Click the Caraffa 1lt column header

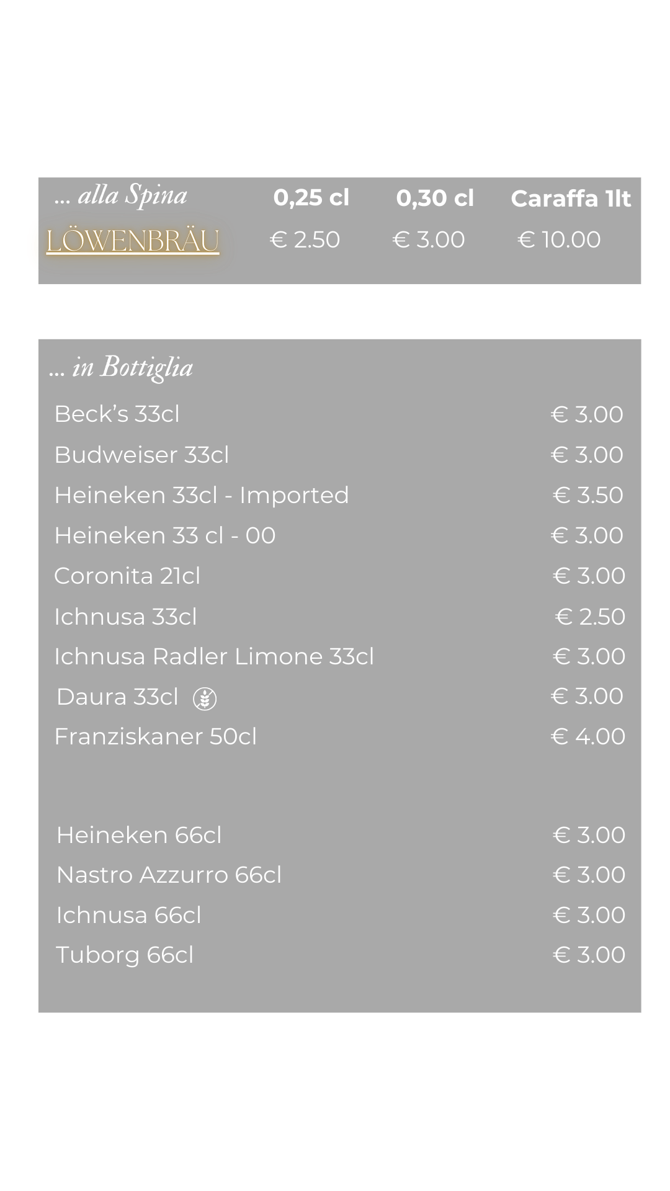571,198
